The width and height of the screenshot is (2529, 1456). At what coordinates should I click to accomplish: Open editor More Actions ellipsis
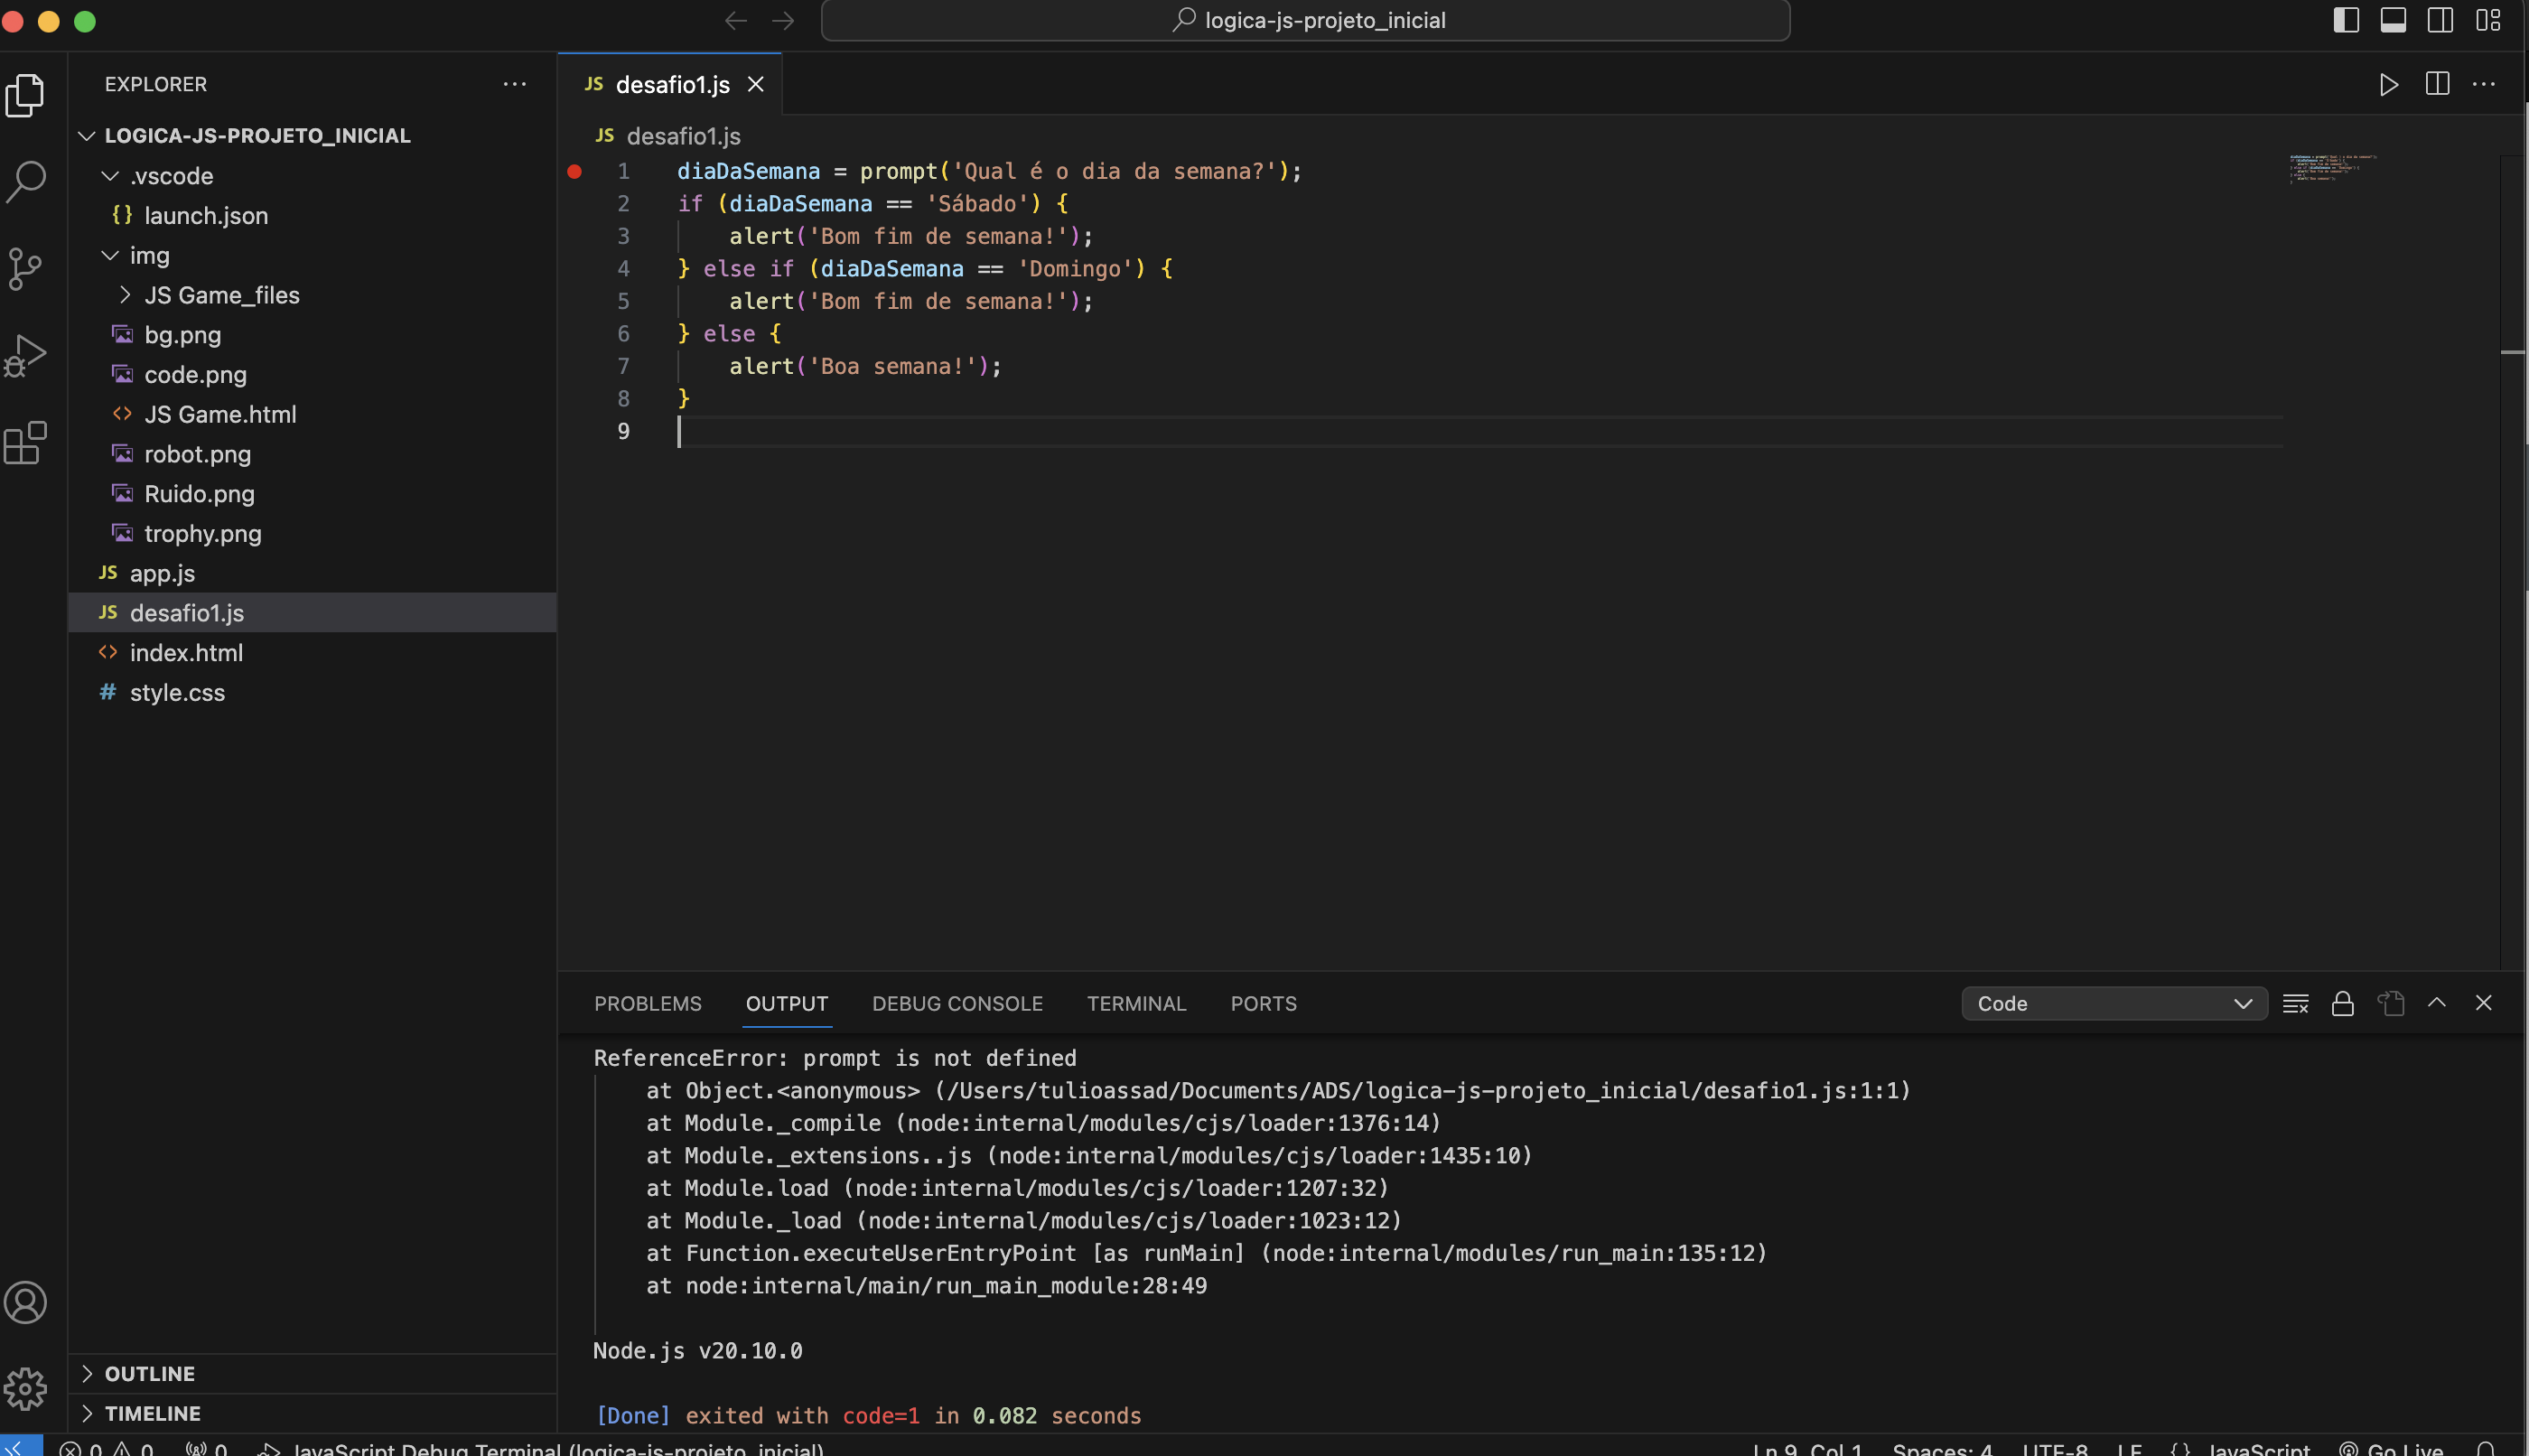point(2484,85)
